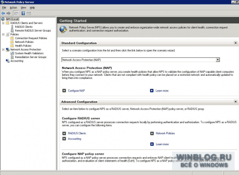Click the Remediation Server Groups icon
This screenshot has width=239, height=175.
[12, 57]
